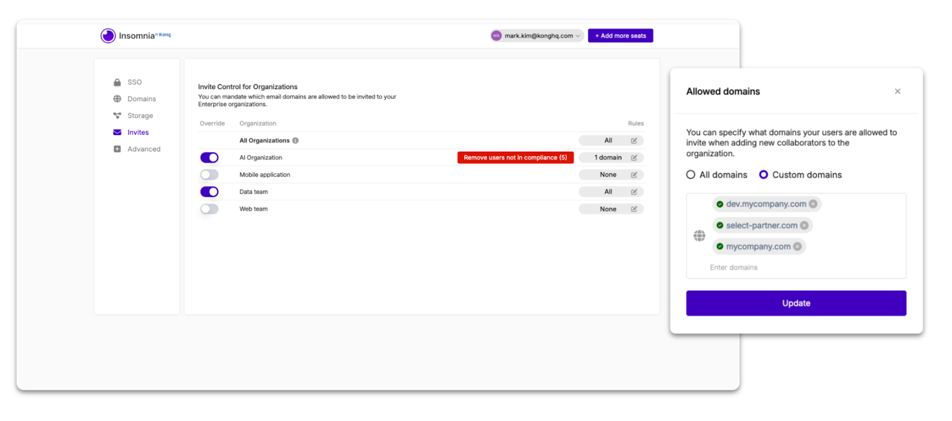Select the All domains radio option
The image size is (952, 421).
tap(691, 175)
